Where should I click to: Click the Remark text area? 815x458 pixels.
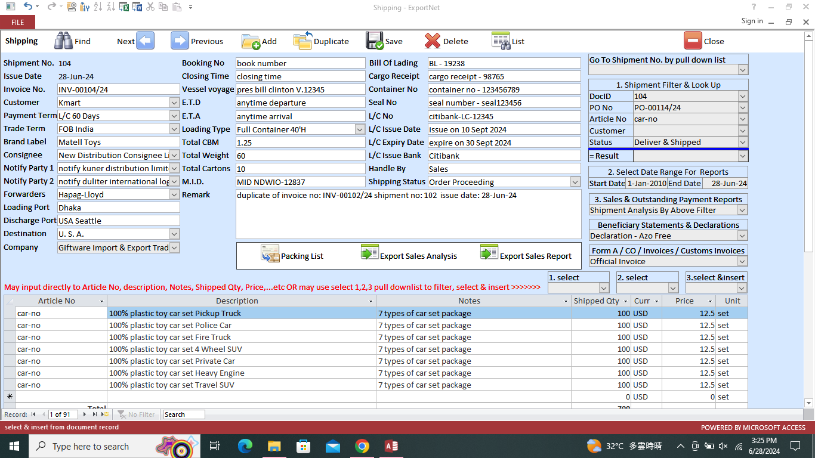coord(409,214)
